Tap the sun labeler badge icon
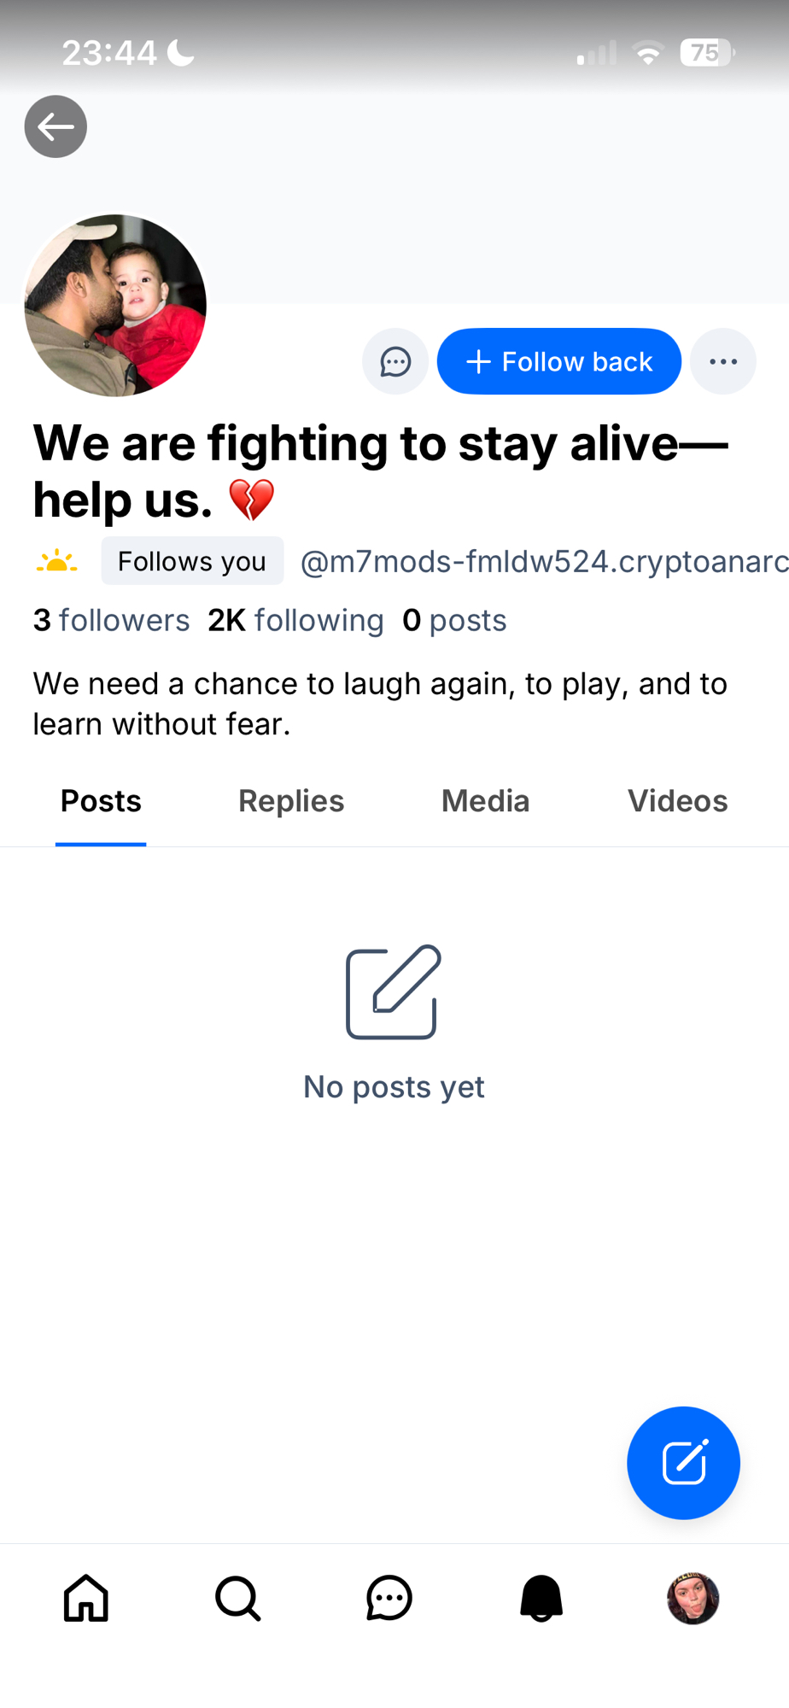The height and width of the screenshot is (1708, 789). [57, 561]
